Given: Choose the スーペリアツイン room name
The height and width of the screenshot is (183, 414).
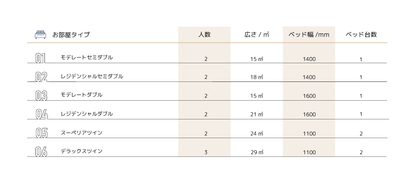Looking at the screenshot, I should (x=81, y=132).
